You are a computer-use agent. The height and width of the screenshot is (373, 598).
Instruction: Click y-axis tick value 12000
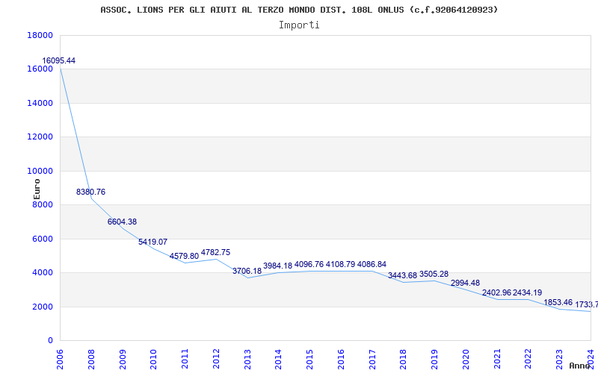click(x=40, y=137)
